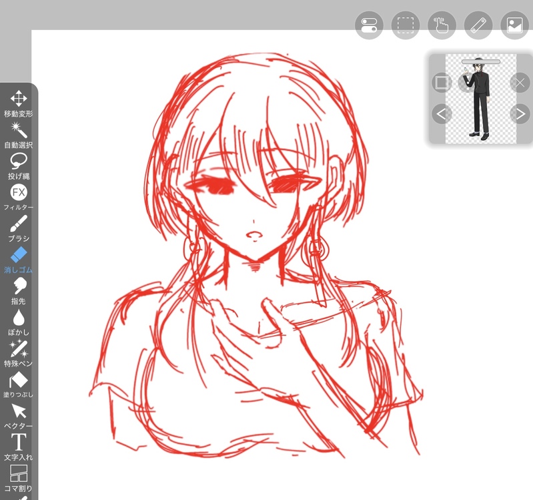Select the 消しゴム eraser tool
Image resolution: width=533 pixels, height=500 pixels.
point(19,260)
